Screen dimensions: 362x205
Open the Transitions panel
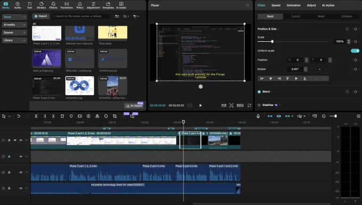coord(67,5)
